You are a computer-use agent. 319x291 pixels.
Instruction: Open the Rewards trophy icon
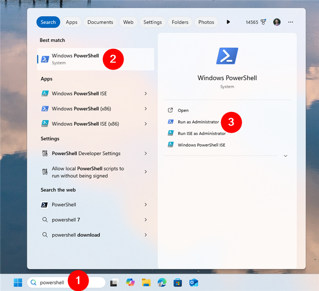pos(263,22)
